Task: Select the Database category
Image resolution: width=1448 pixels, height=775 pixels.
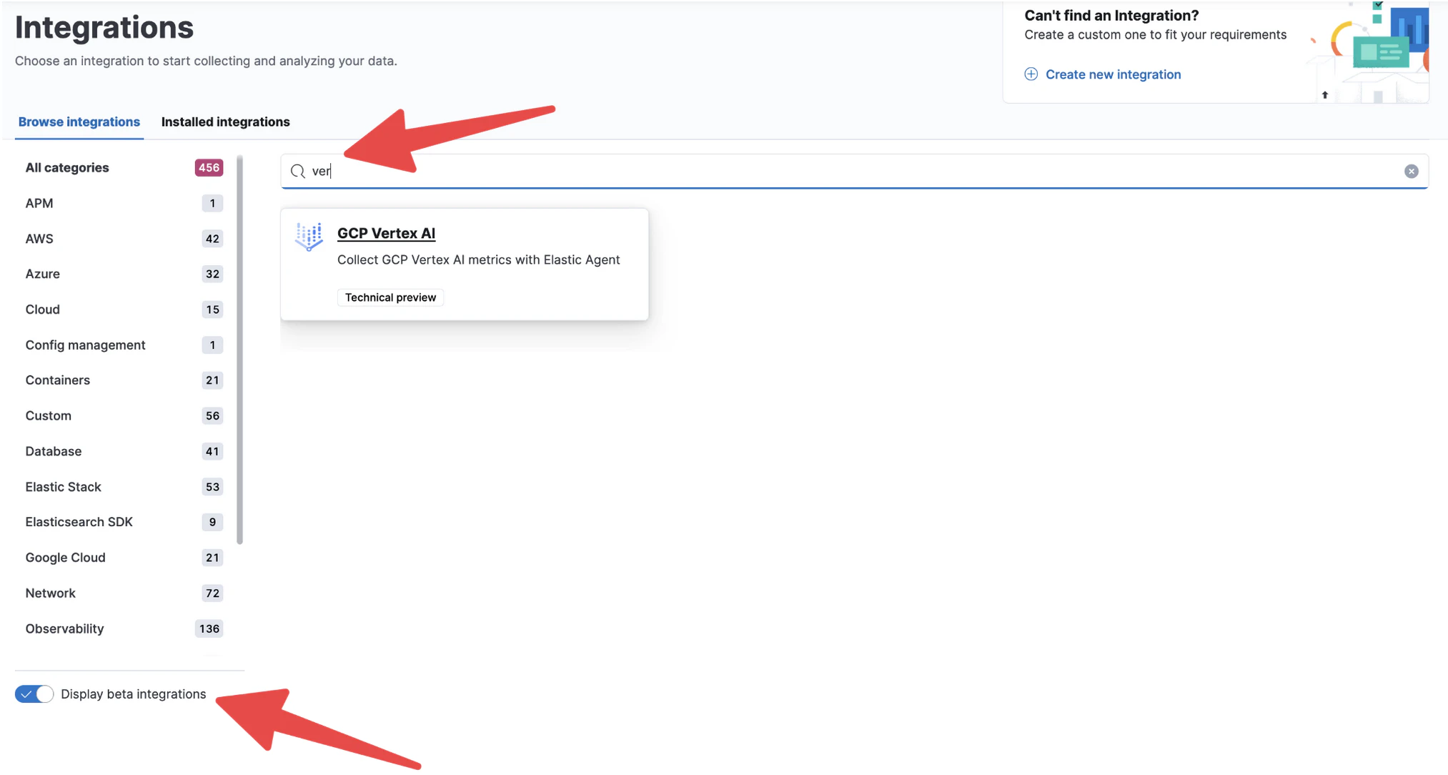Action: click(x=124, y=451)
